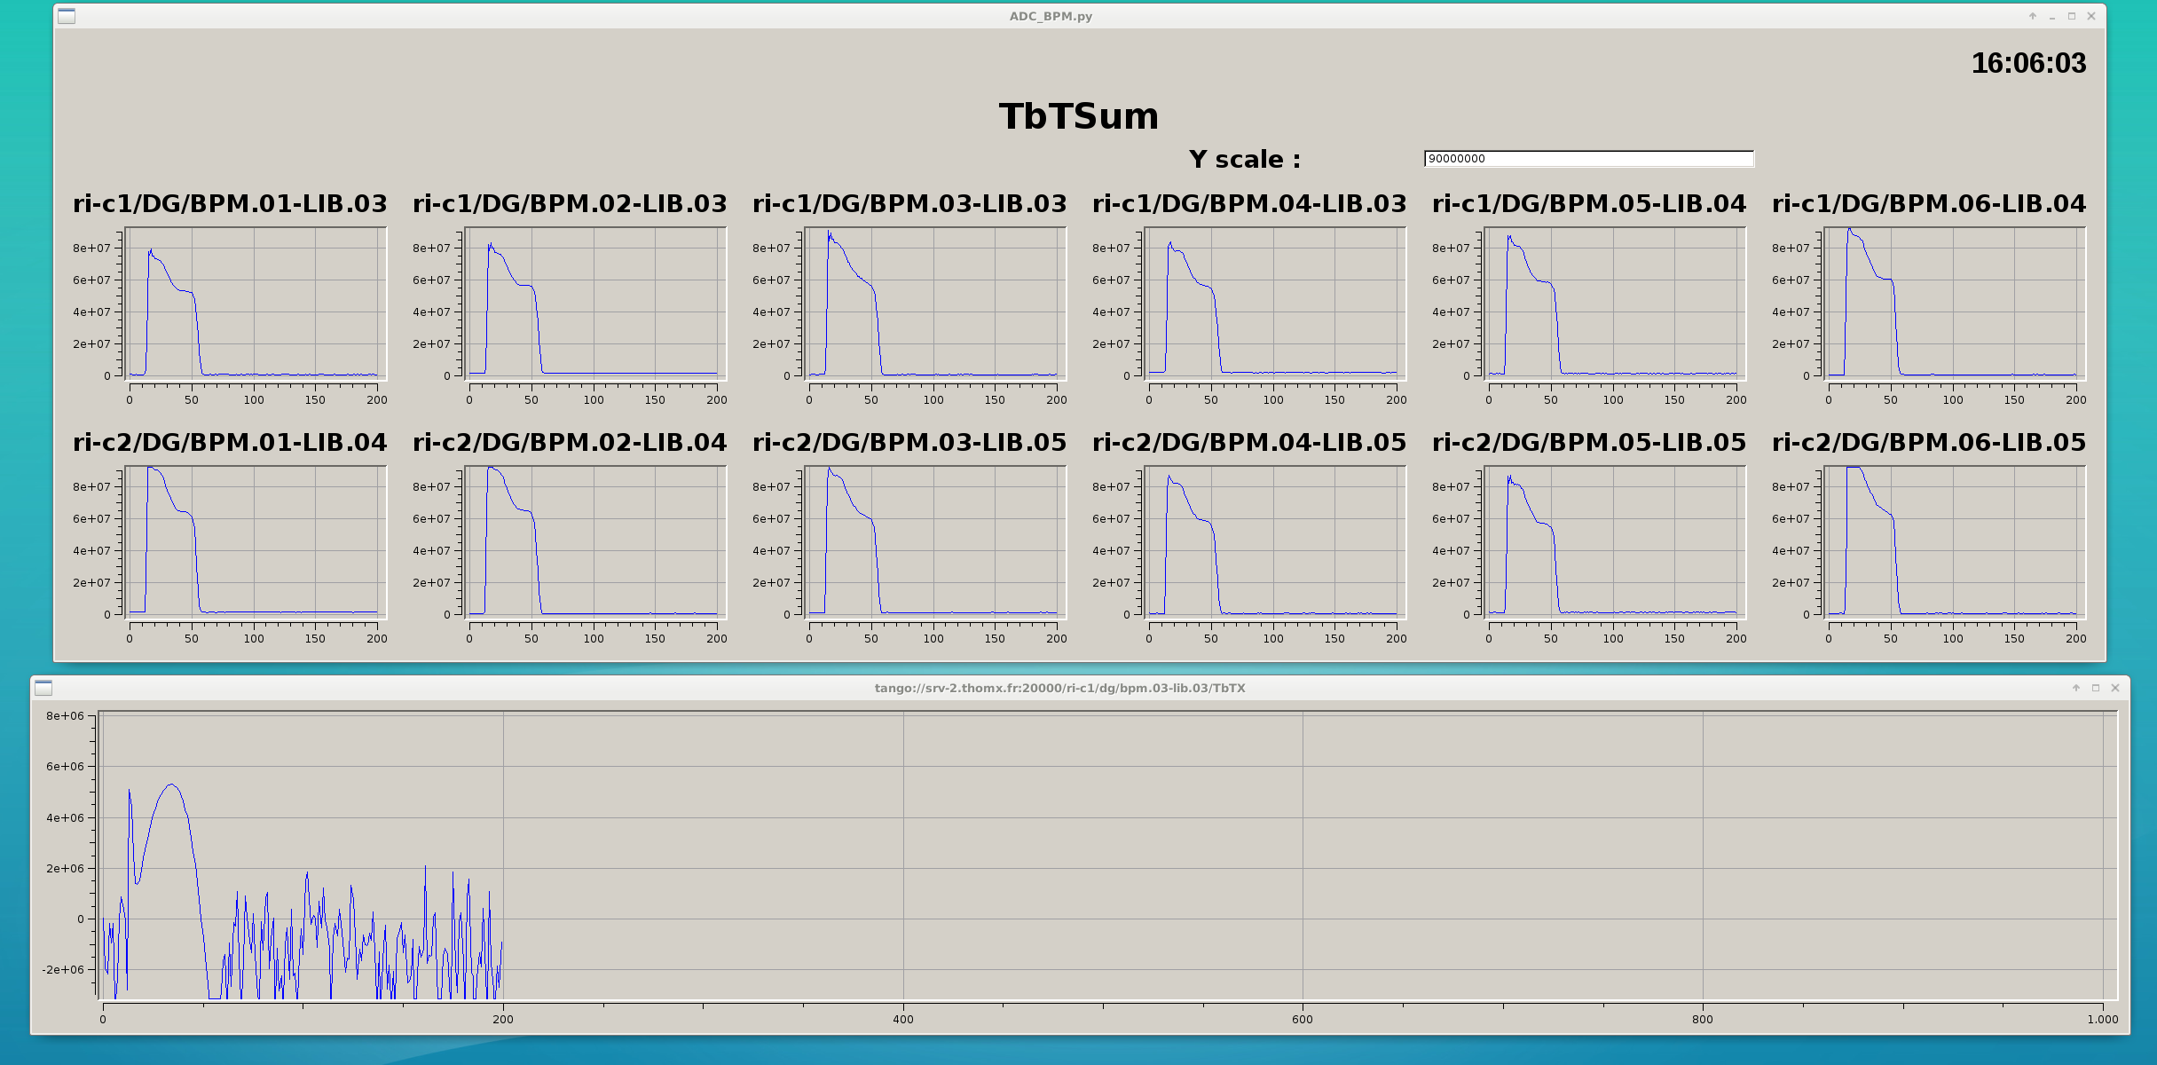
Task: Click the shade arrow on ADC_BPM.py window
Action: click(2032, 16)
